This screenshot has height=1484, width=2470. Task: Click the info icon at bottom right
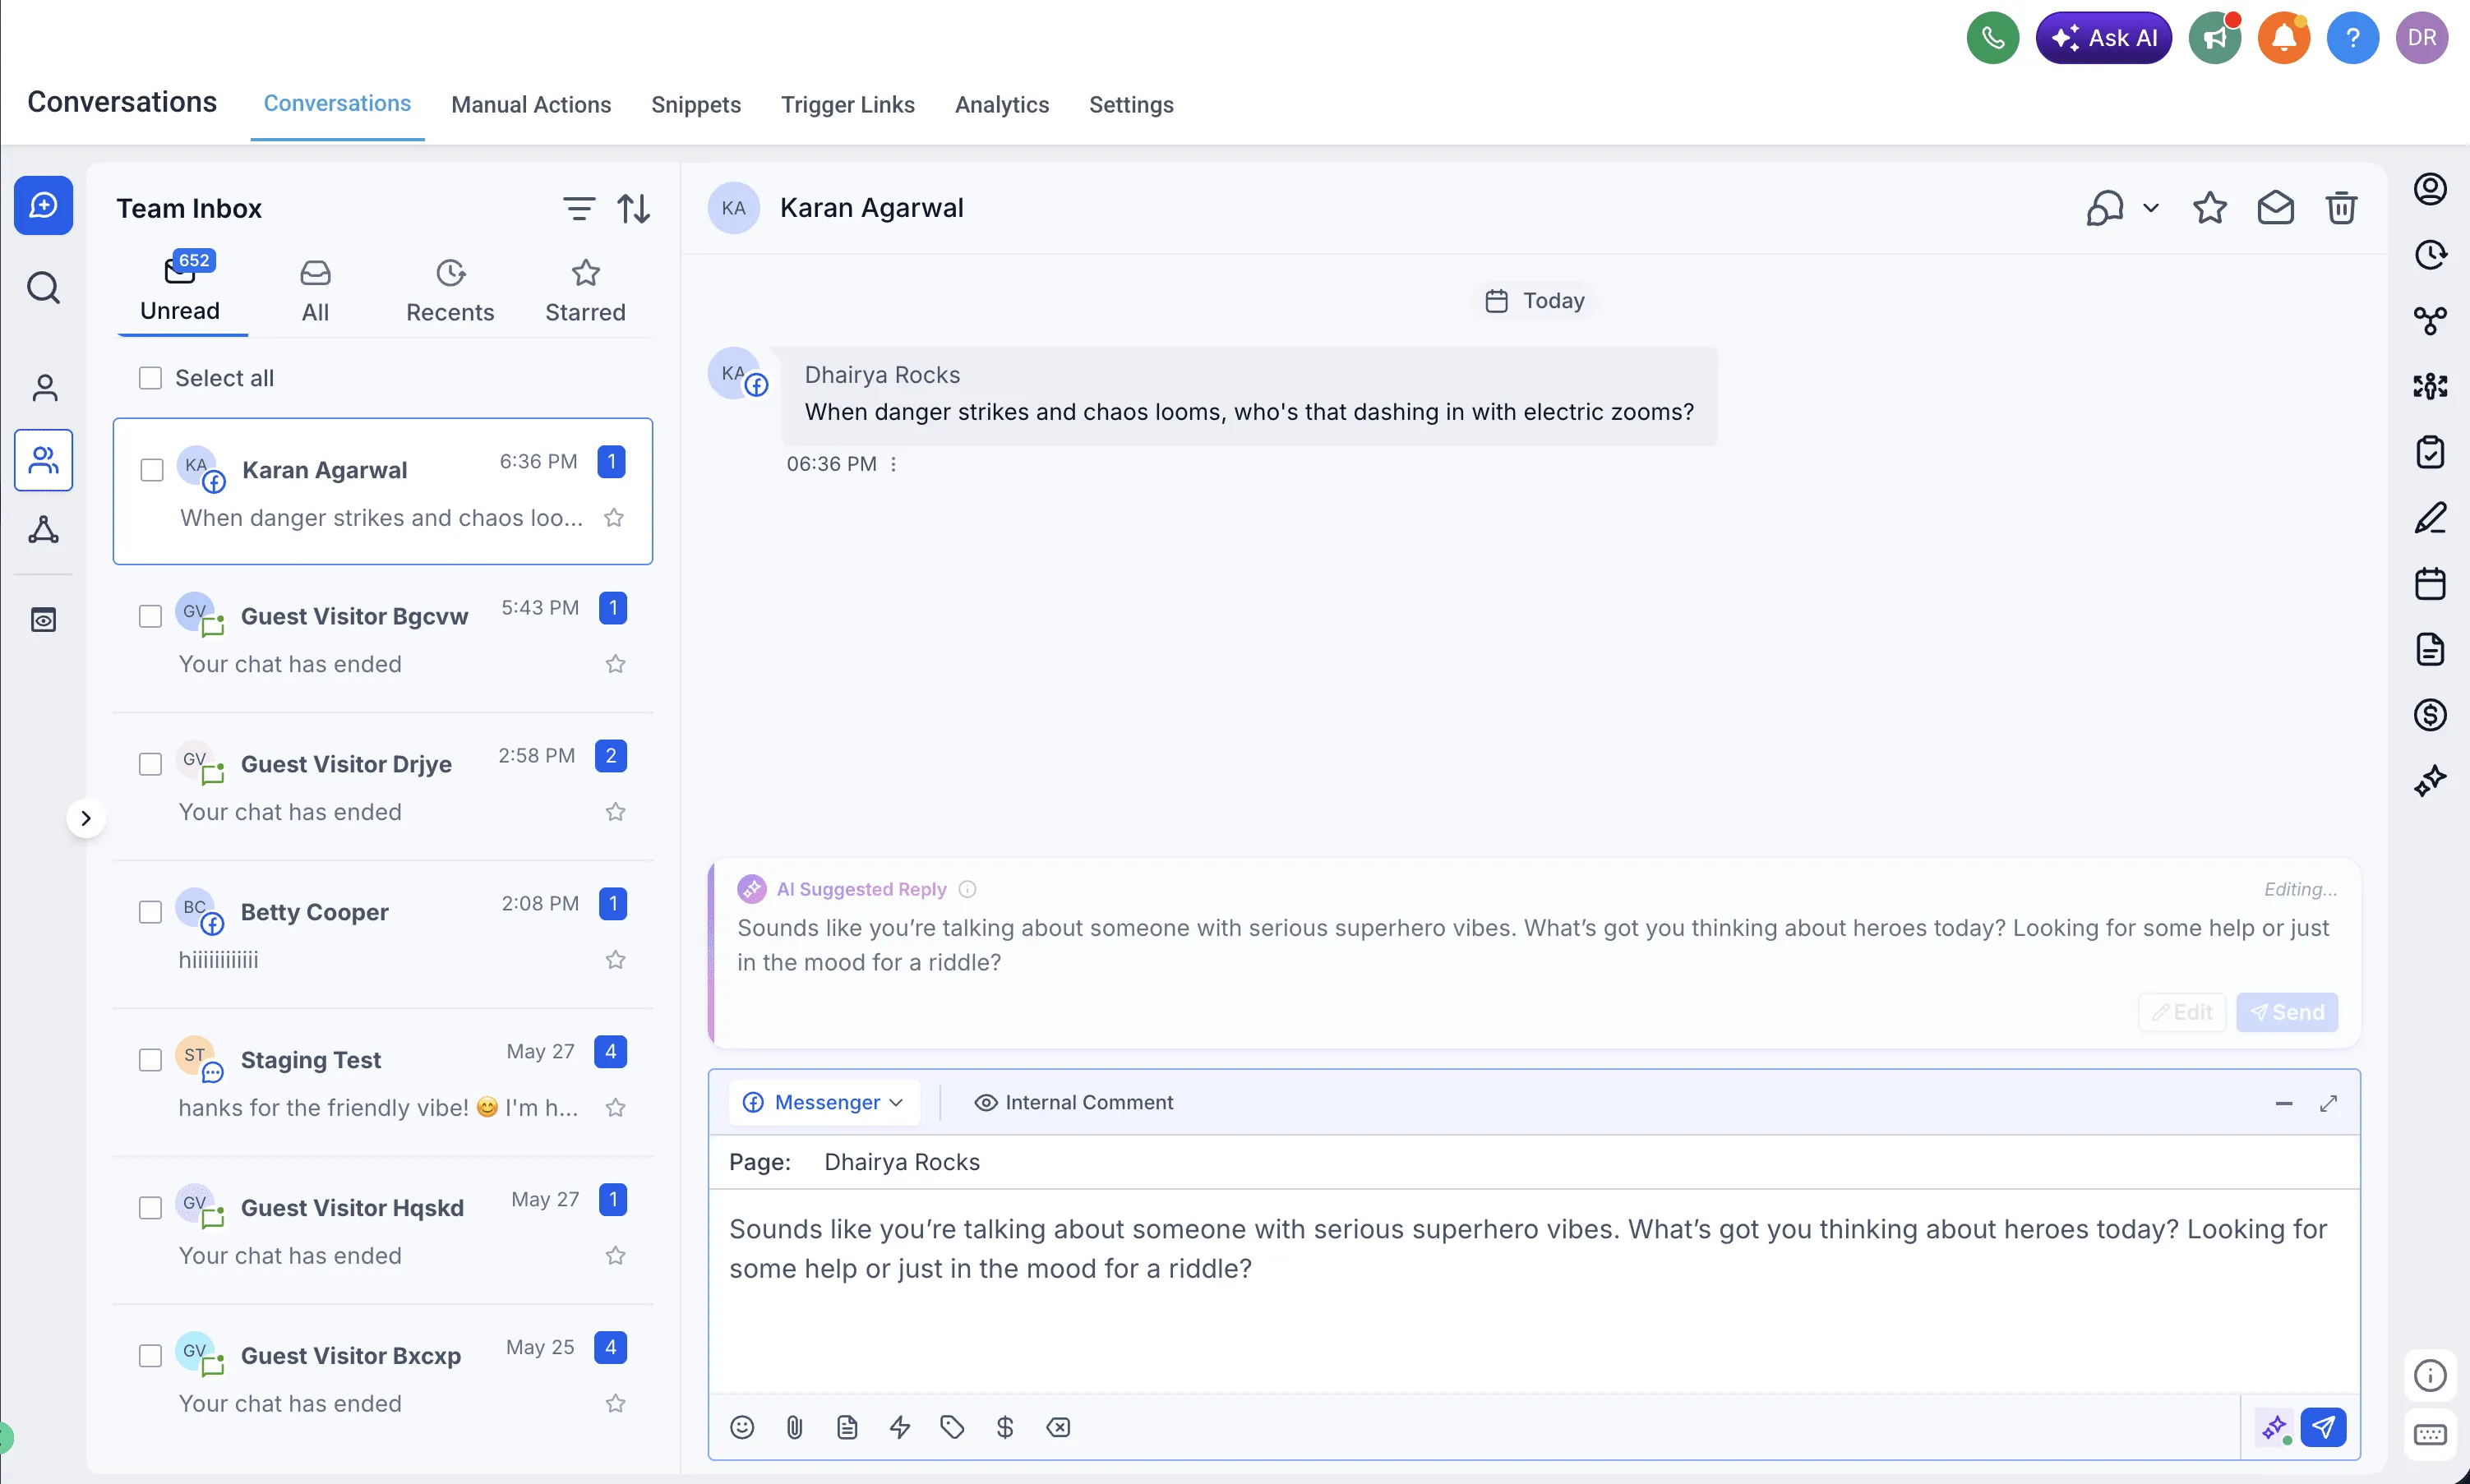click(x=2430, y=1375)
